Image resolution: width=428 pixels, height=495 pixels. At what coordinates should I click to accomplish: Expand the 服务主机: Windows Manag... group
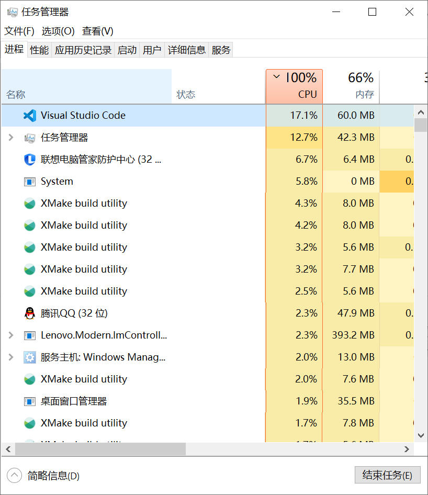(11, 357)
